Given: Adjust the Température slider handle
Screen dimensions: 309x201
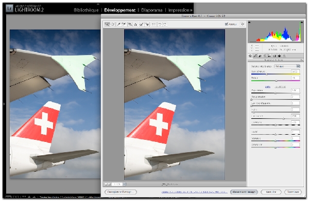Looking at the screenshot, I should tap(267, 74).
